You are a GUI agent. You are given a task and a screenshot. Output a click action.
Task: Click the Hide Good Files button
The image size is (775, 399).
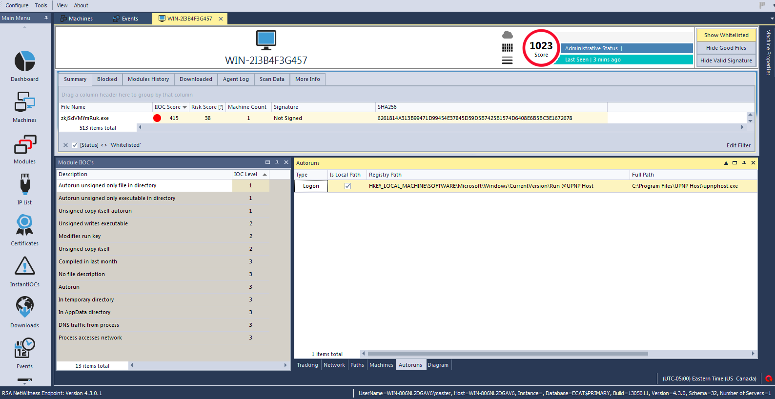click(726, 48)
